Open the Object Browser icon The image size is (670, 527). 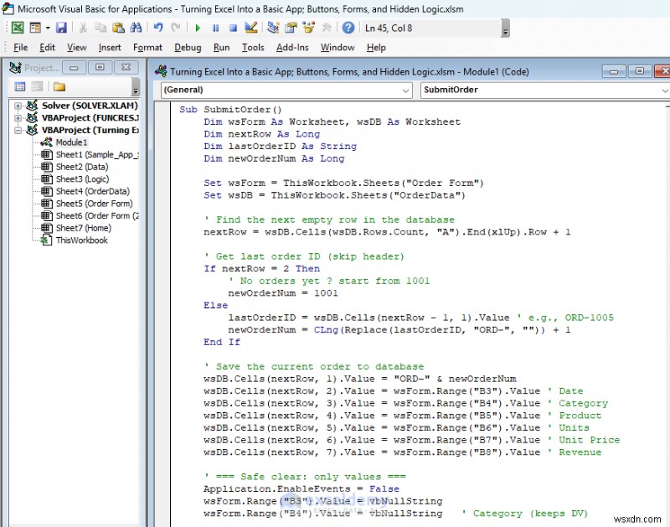[x=308, y=28]
